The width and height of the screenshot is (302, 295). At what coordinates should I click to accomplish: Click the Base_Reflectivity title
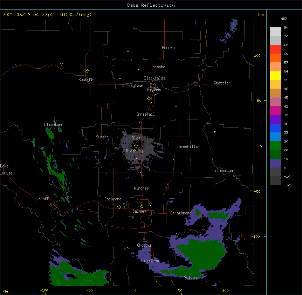pos(151,5)
